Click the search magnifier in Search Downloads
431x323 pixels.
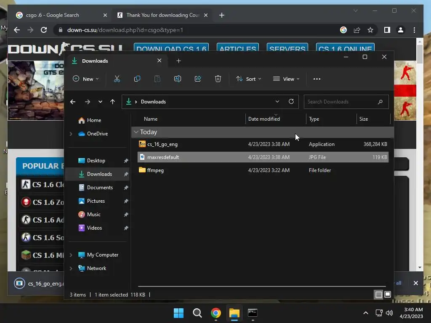380,102
